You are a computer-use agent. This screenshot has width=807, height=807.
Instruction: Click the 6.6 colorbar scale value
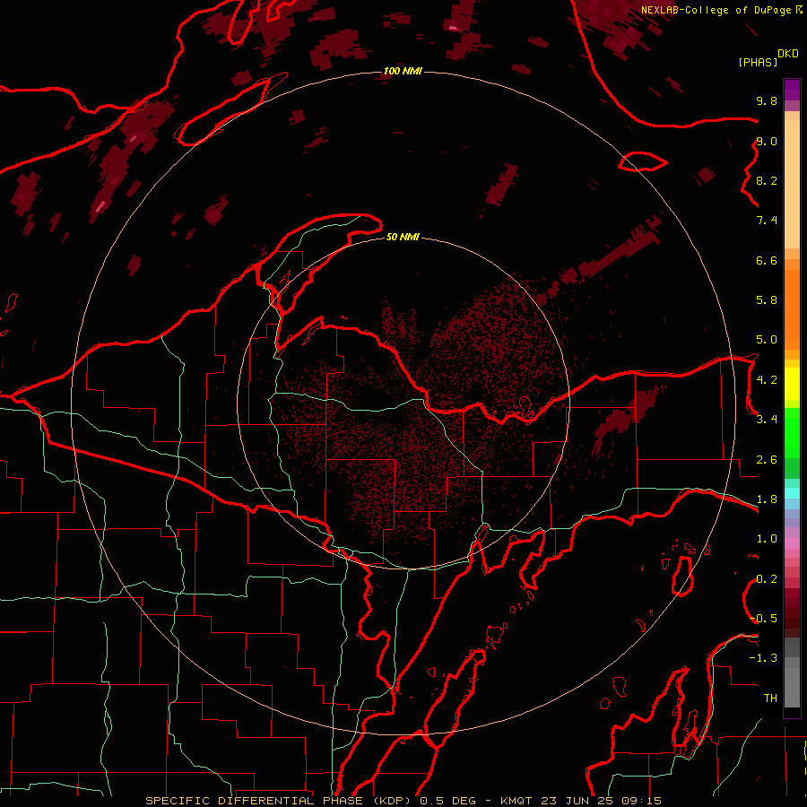click(767, 260)
